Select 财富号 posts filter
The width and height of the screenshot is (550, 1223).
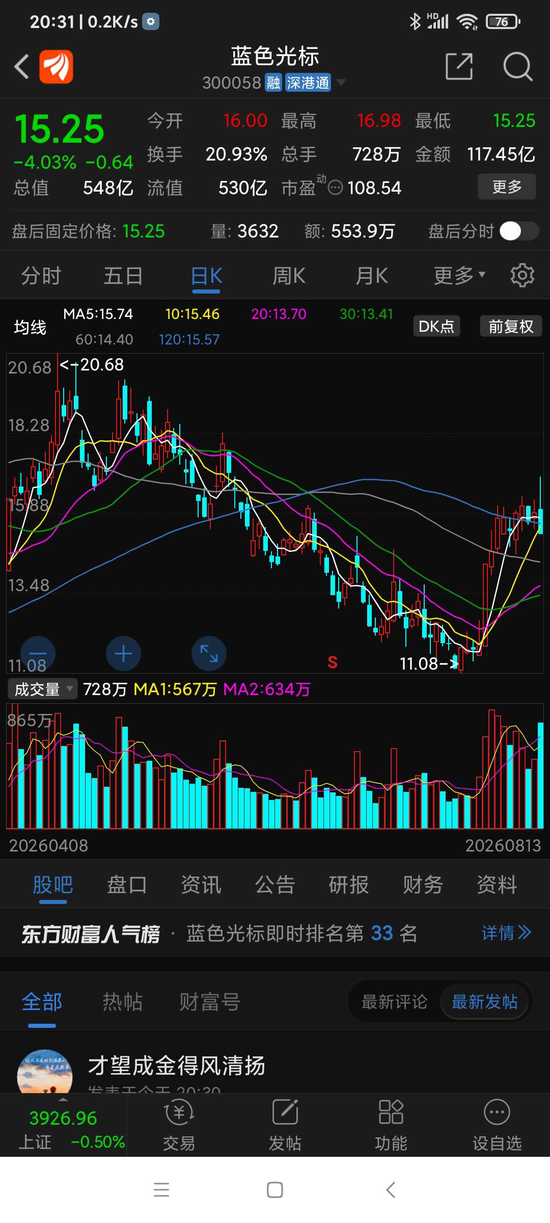210,1002
